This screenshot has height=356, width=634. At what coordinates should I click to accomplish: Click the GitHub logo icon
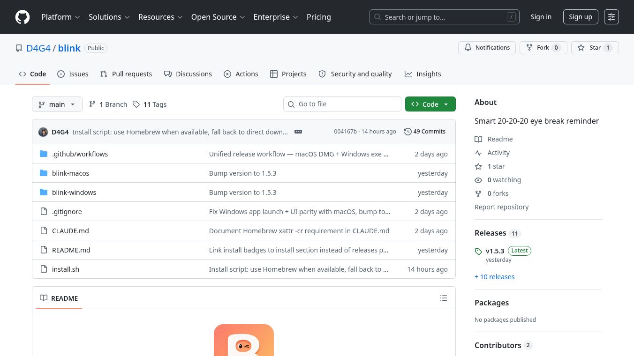[x=23, y=17]
